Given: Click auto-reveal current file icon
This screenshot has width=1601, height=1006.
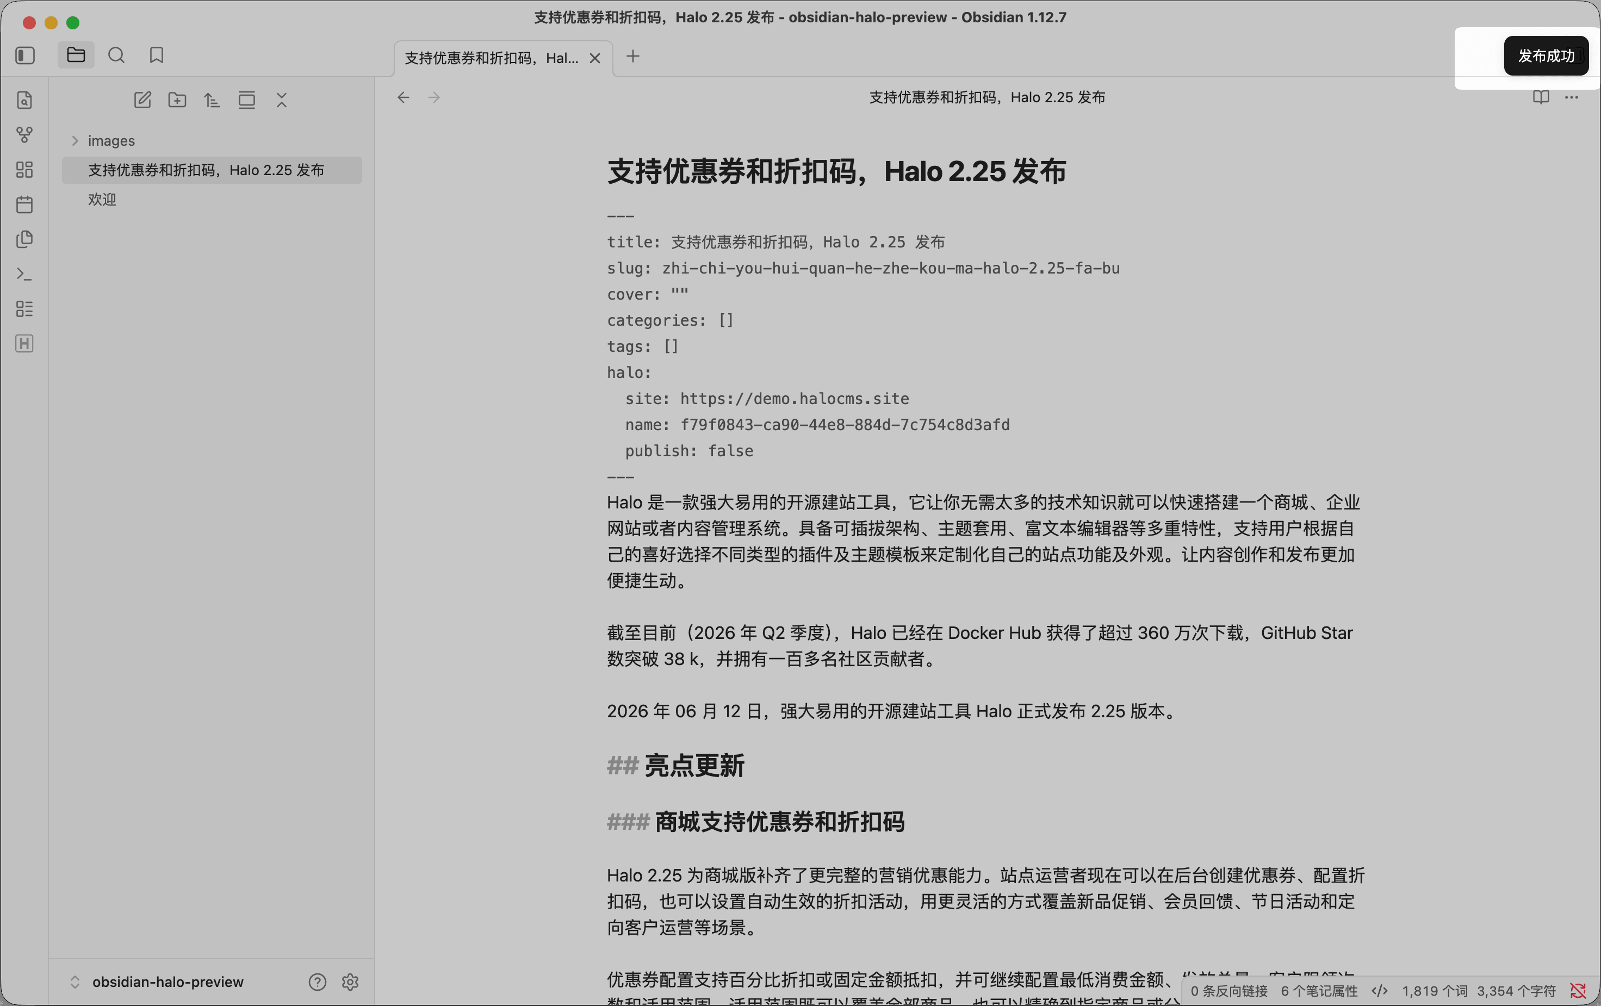Looking at the screenshot, I should [x=247, y=101].
